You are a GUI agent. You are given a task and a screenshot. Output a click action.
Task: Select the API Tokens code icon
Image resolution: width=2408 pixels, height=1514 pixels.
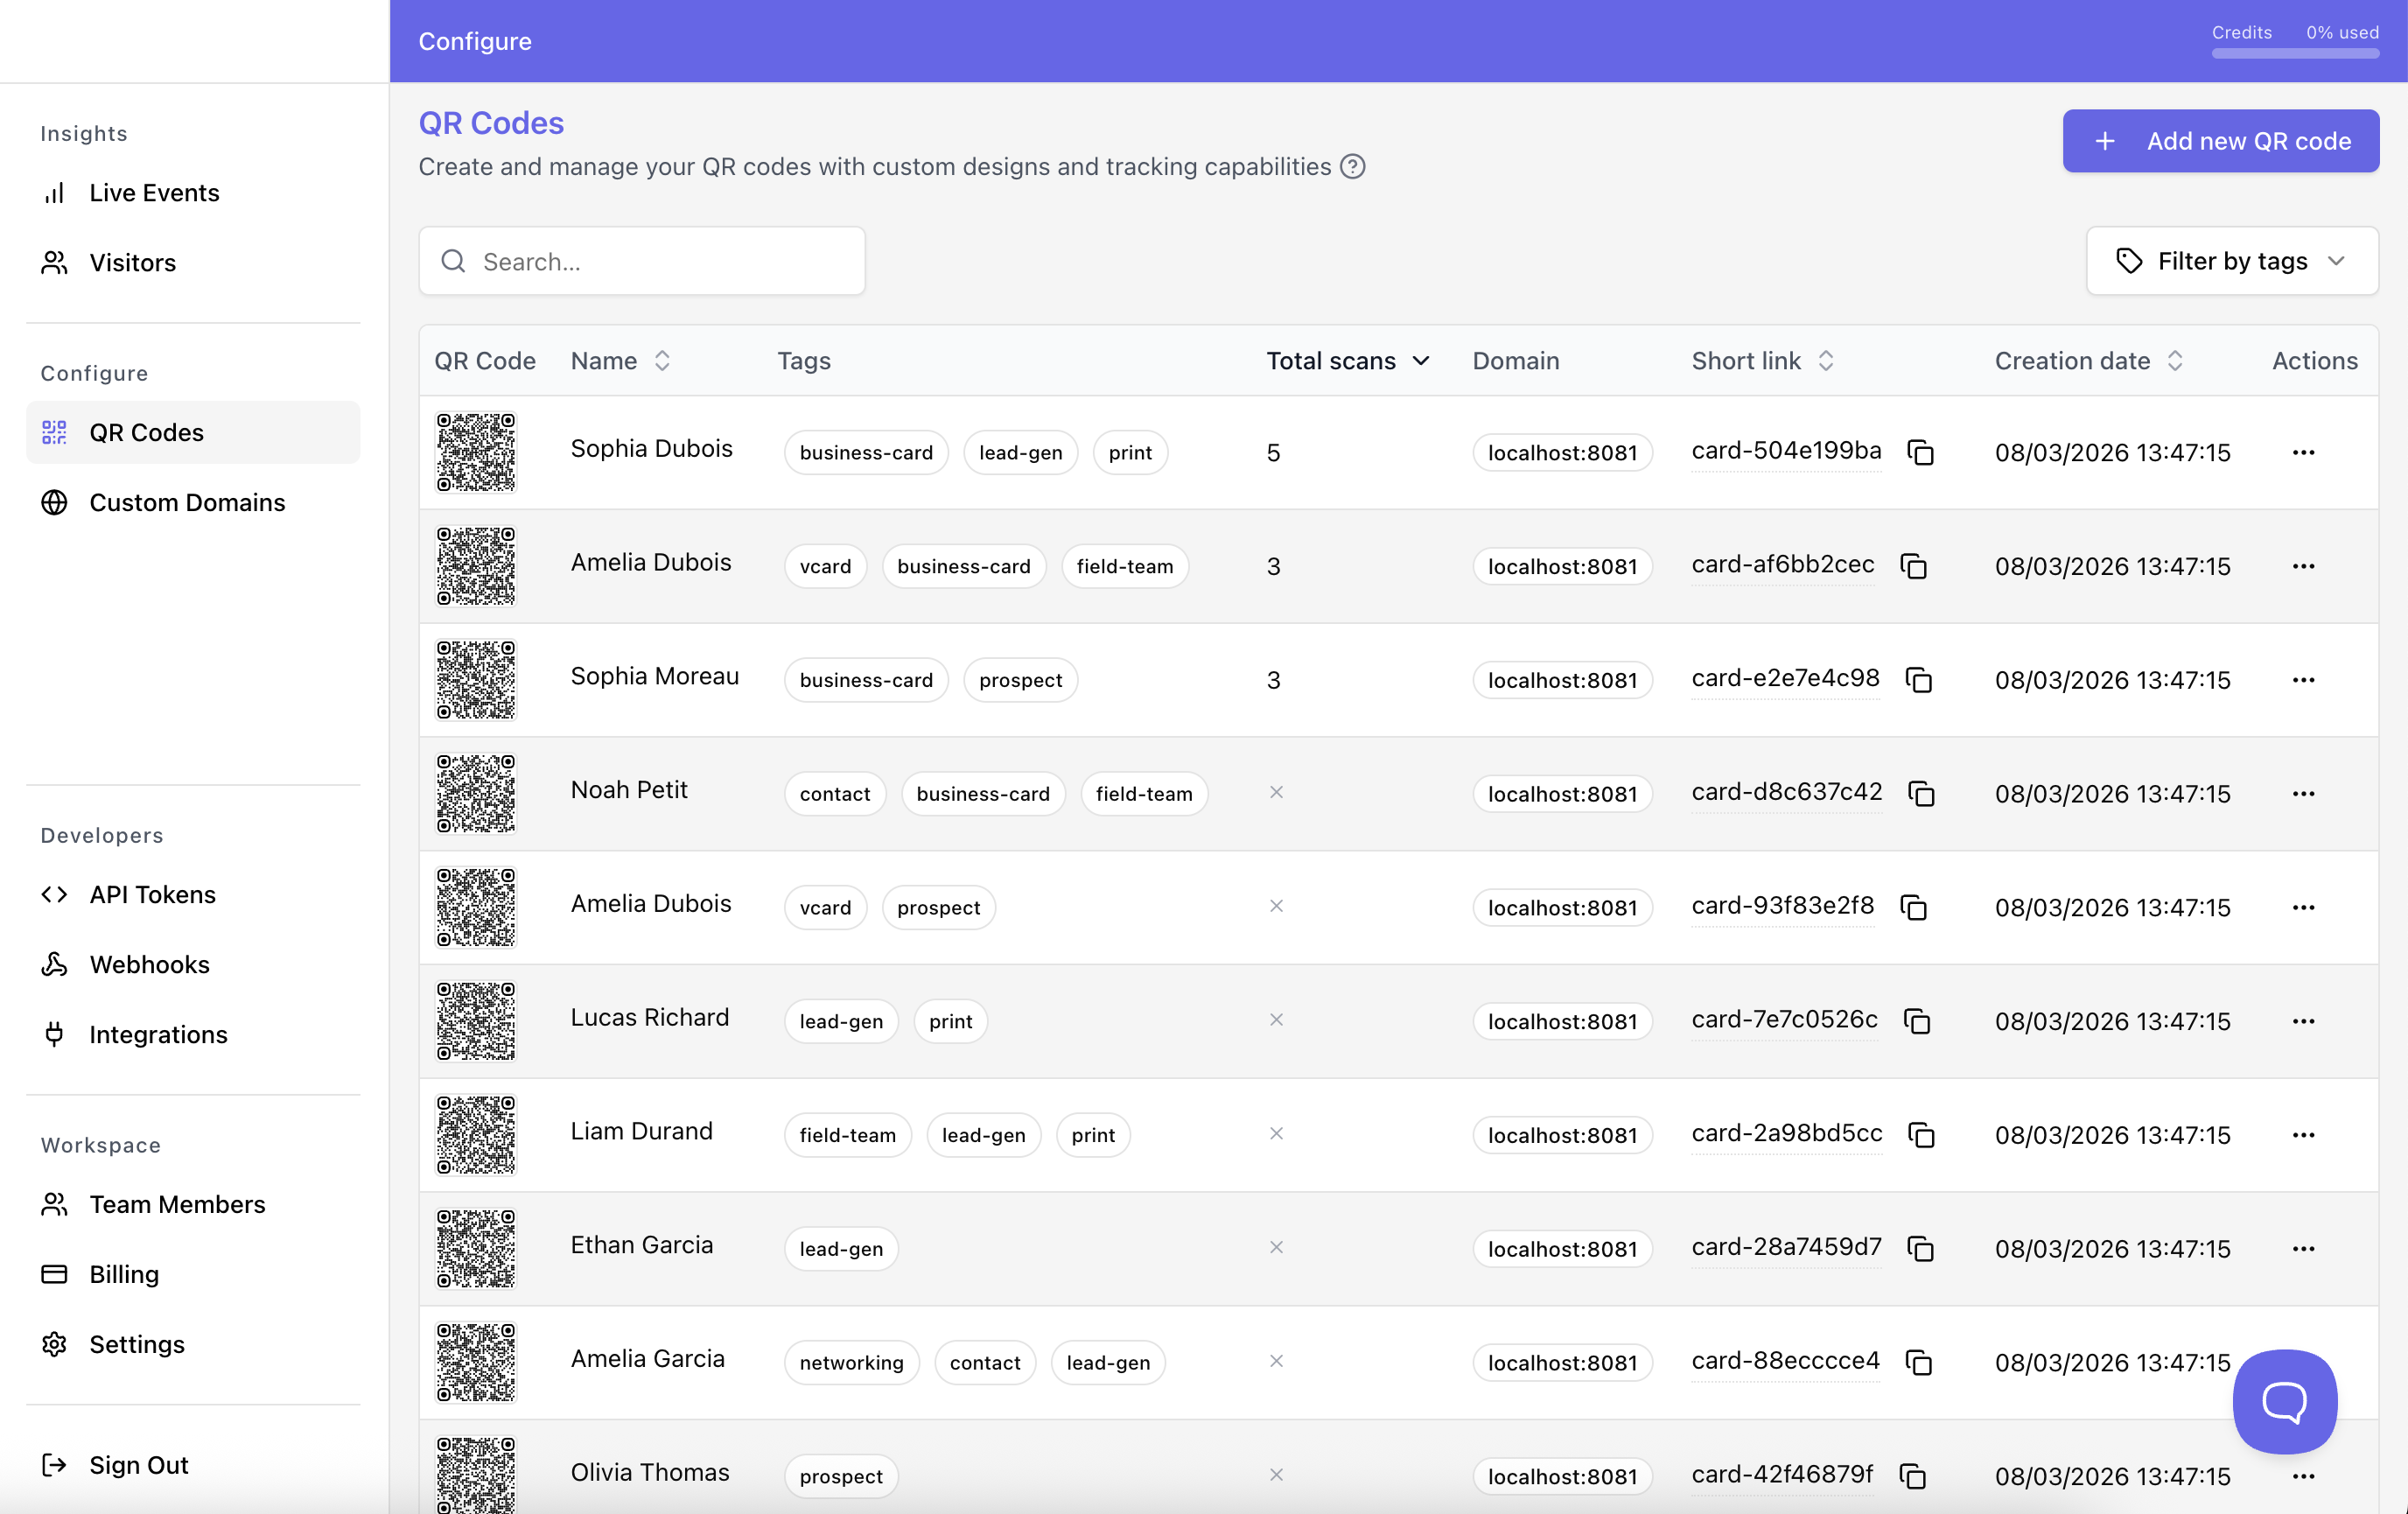[54, 895]
